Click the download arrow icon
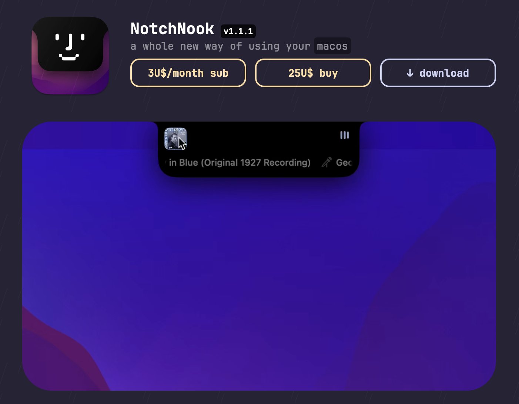The image size is (519, 404). pyautogui.click(x=409, y=73)
